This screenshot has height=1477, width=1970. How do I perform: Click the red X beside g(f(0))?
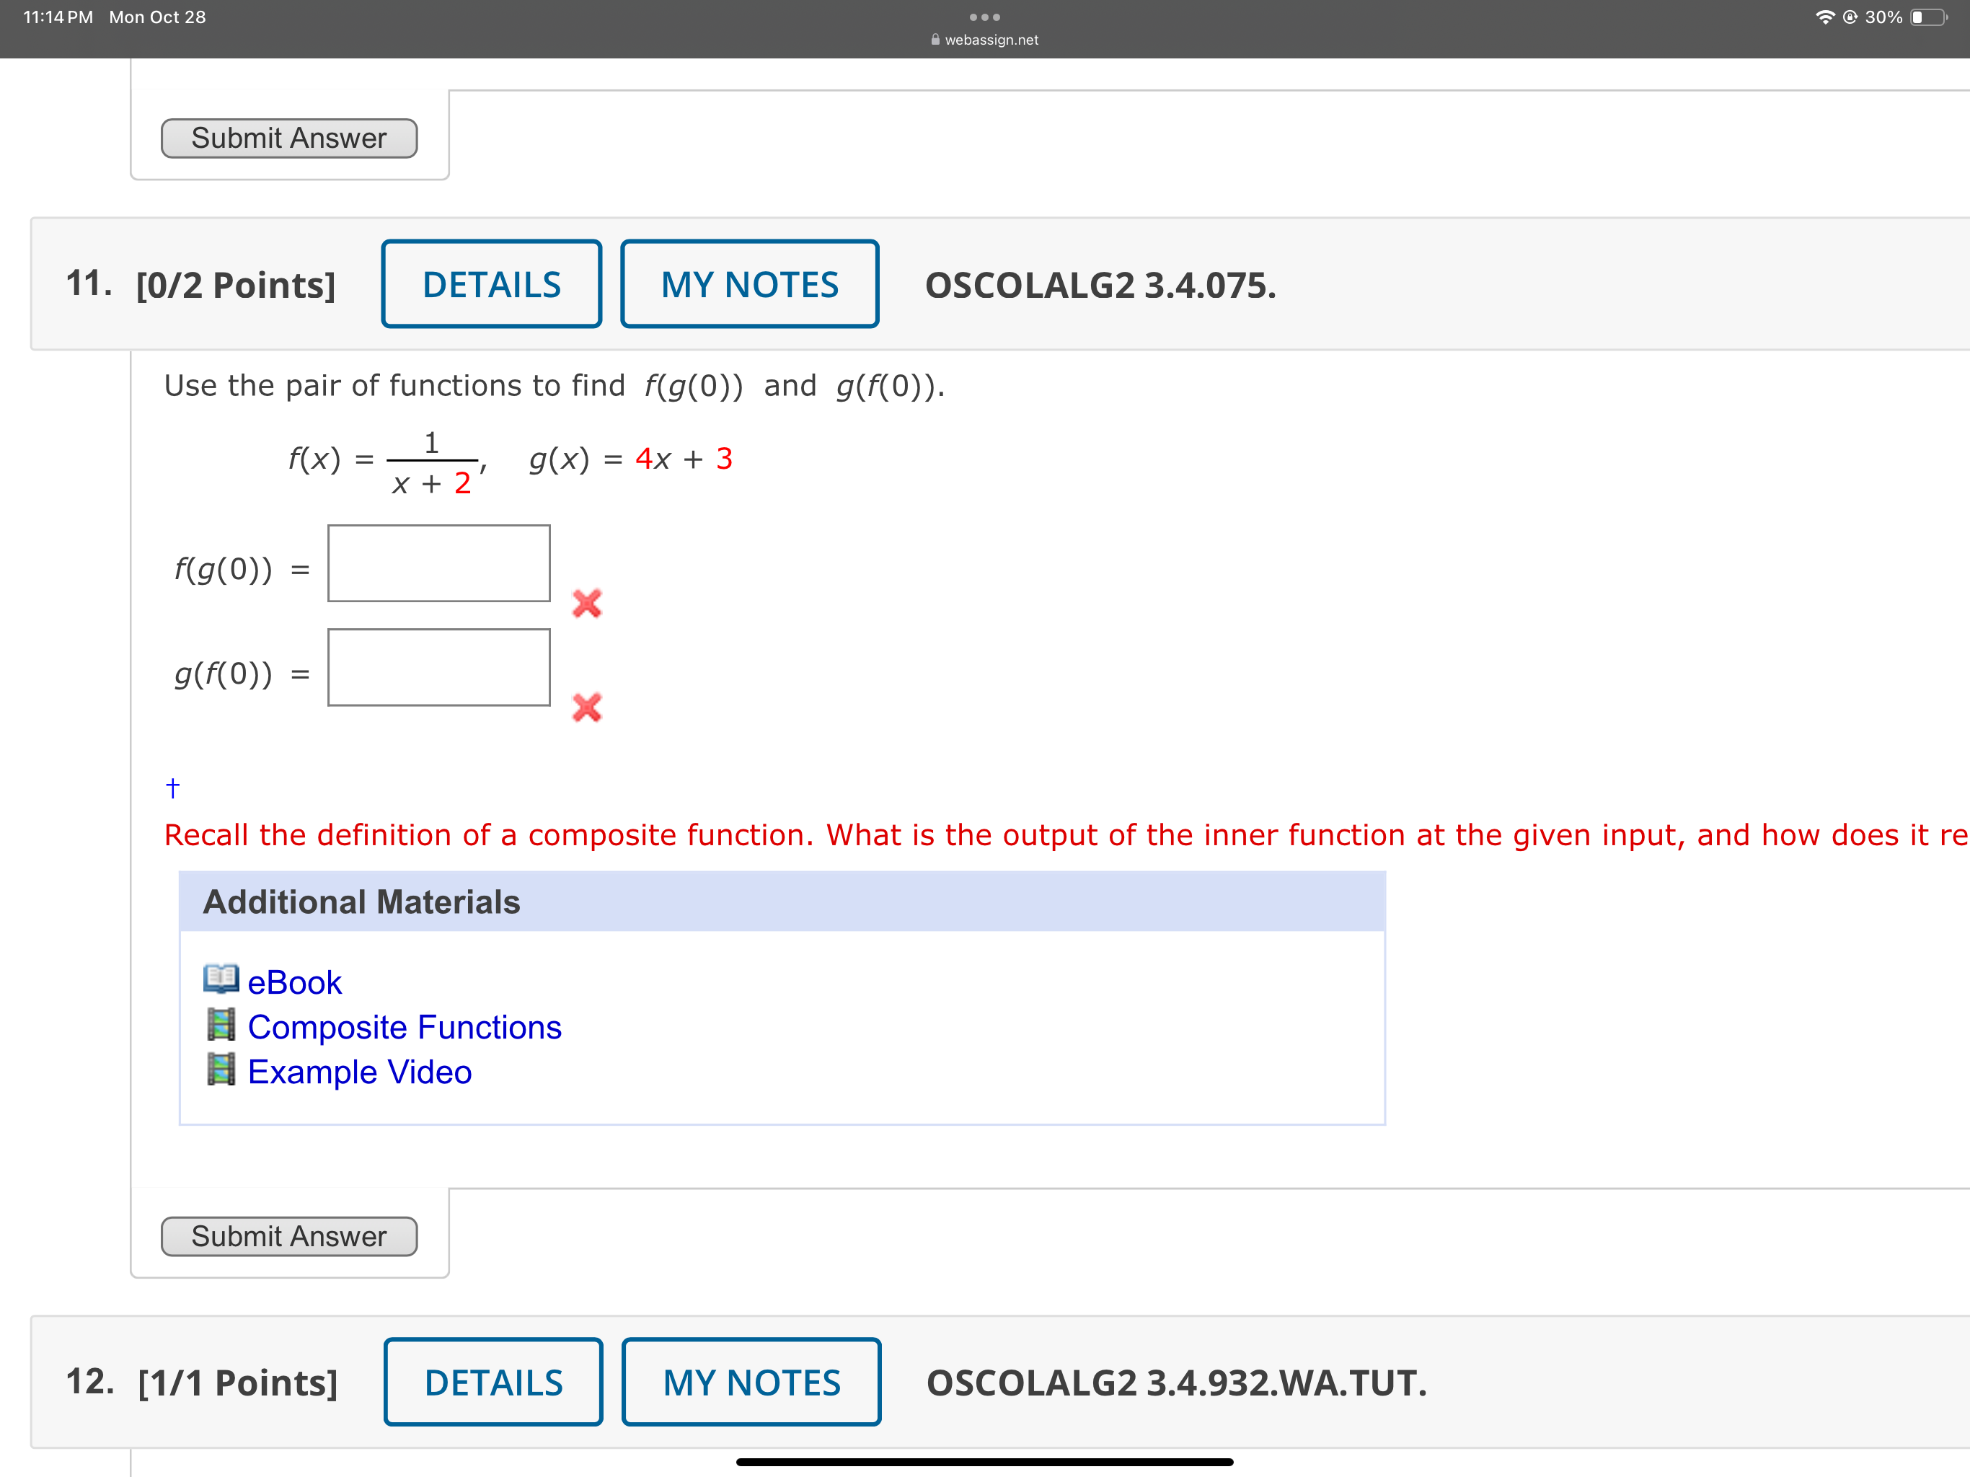tap(587, 707)
